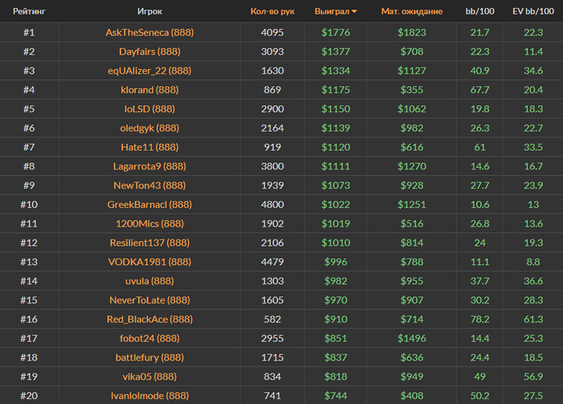Screen dimensions: 563x404
Task: Open Ivanlolmode (888) player profile
Action: point(150,395)
